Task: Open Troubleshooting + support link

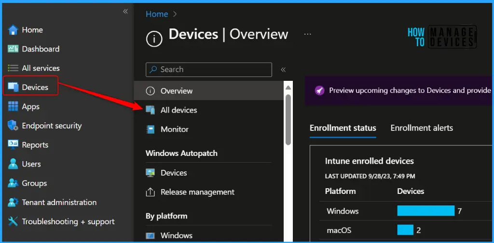Action: [68, 222]
